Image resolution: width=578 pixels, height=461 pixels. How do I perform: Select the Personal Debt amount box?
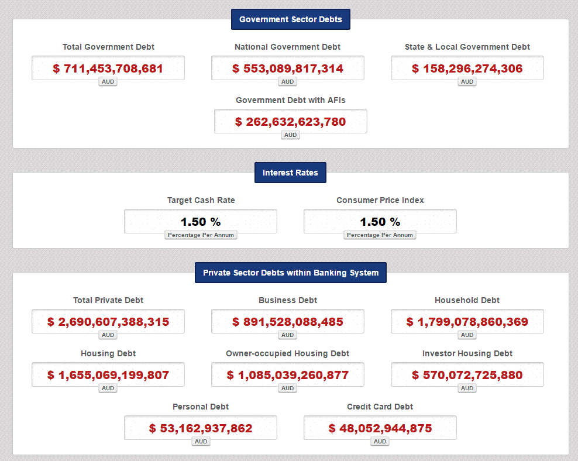201,428
